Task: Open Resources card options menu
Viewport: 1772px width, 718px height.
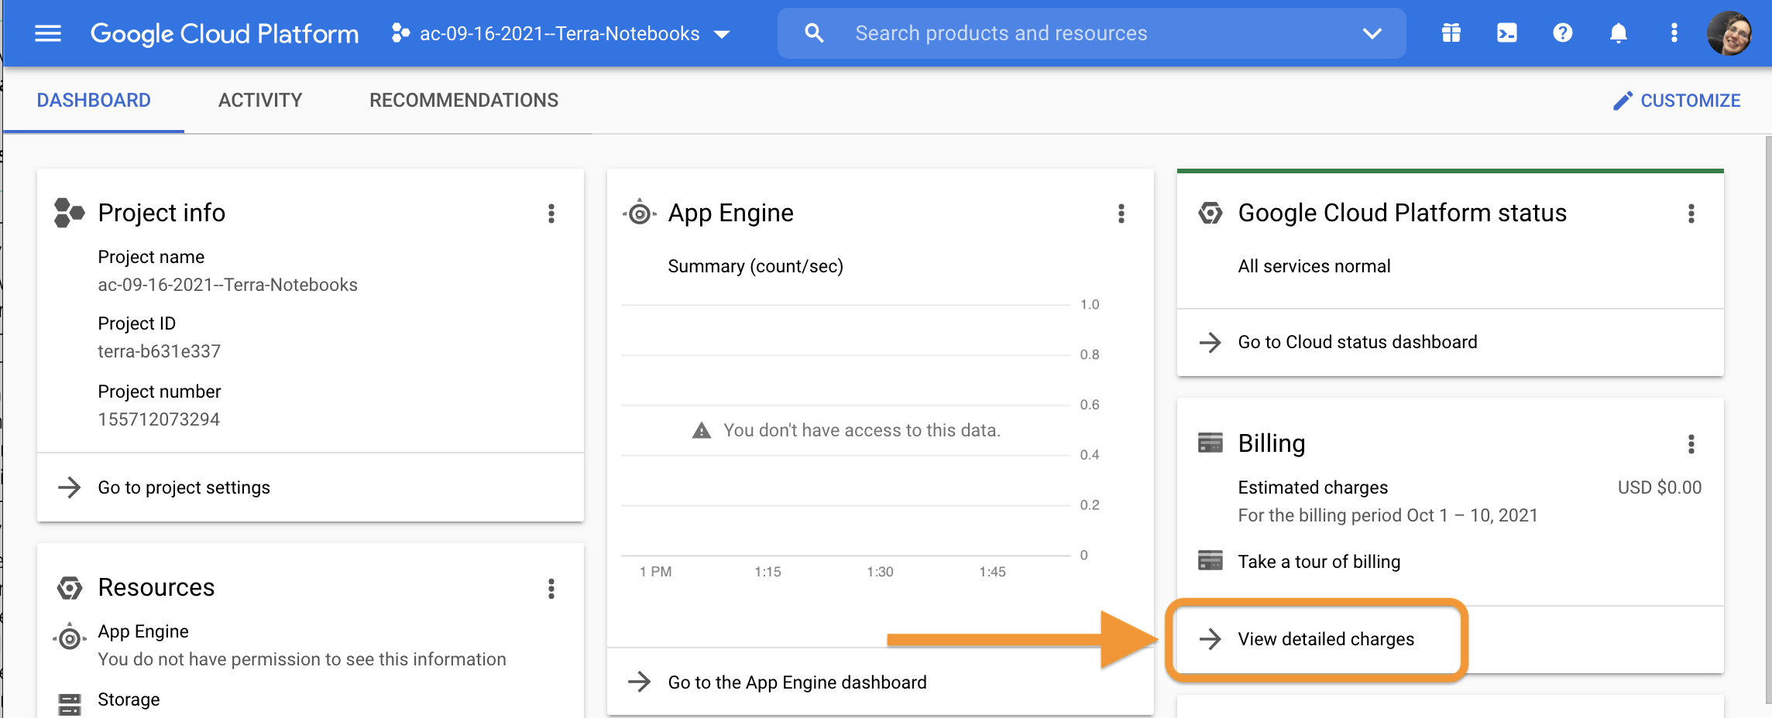Action: pos(551,589)
